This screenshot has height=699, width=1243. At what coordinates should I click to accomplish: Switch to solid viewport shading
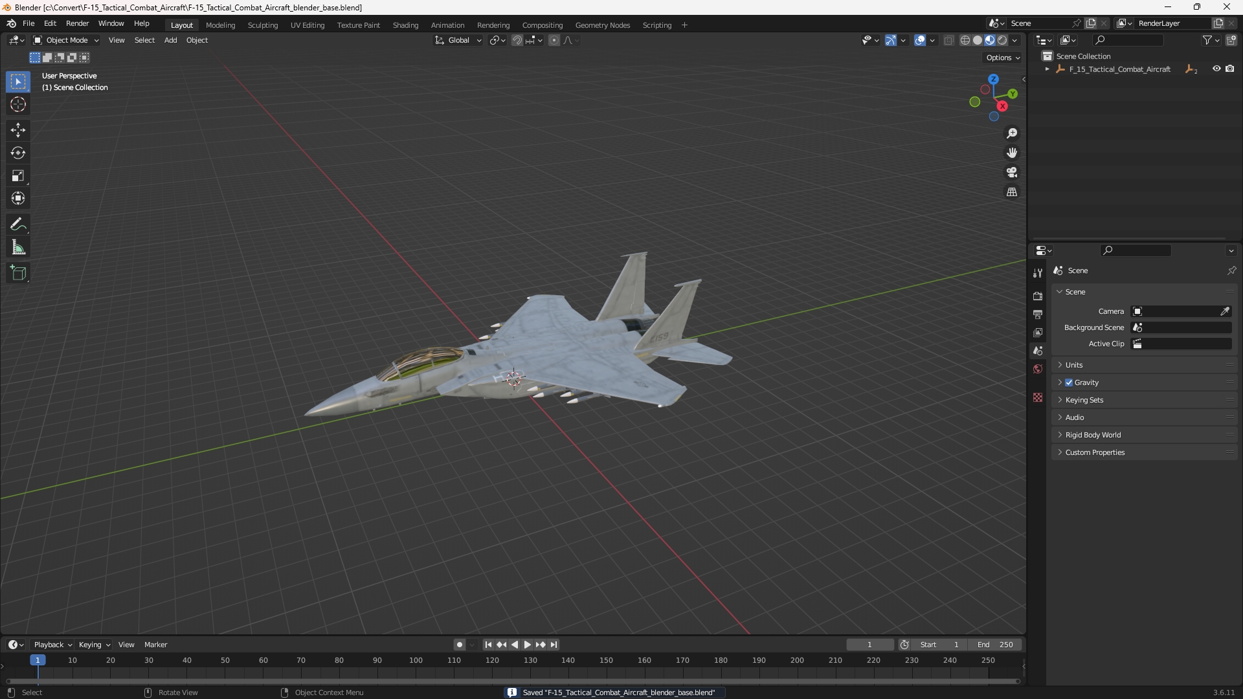coord(978,40)
